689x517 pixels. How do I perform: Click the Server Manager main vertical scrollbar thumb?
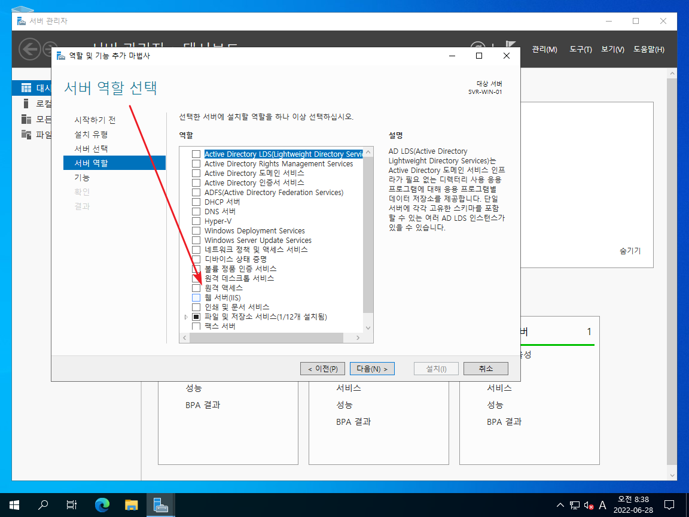672,271
